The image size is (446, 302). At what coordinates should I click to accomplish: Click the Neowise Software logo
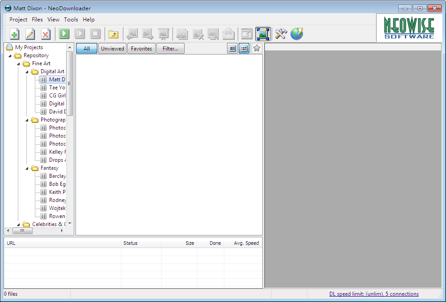[409, 28]
